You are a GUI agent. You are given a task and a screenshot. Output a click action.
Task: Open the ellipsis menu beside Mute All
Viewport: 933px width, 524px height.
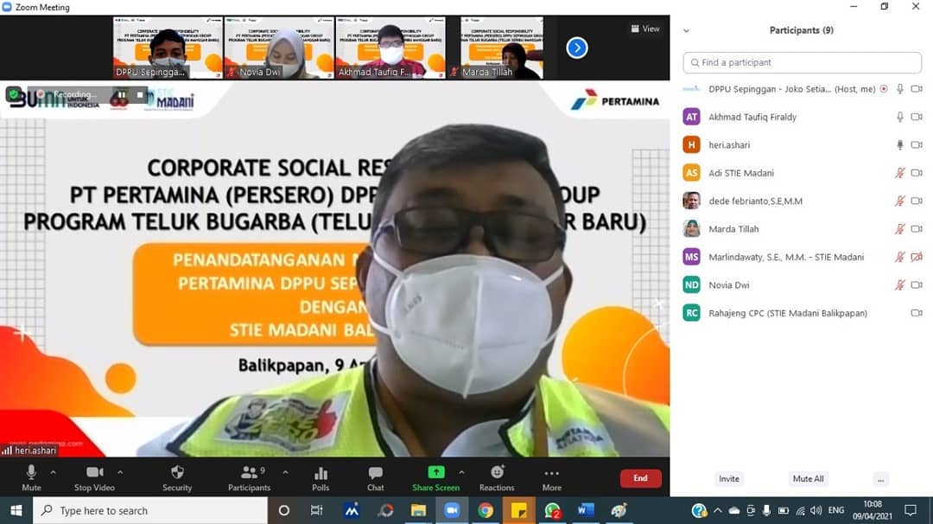[880, 479]
